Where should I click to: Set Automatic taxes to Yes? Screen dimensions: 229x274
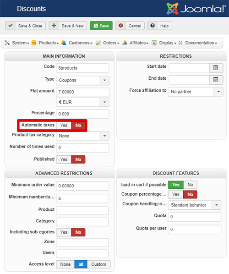point(64,125)
